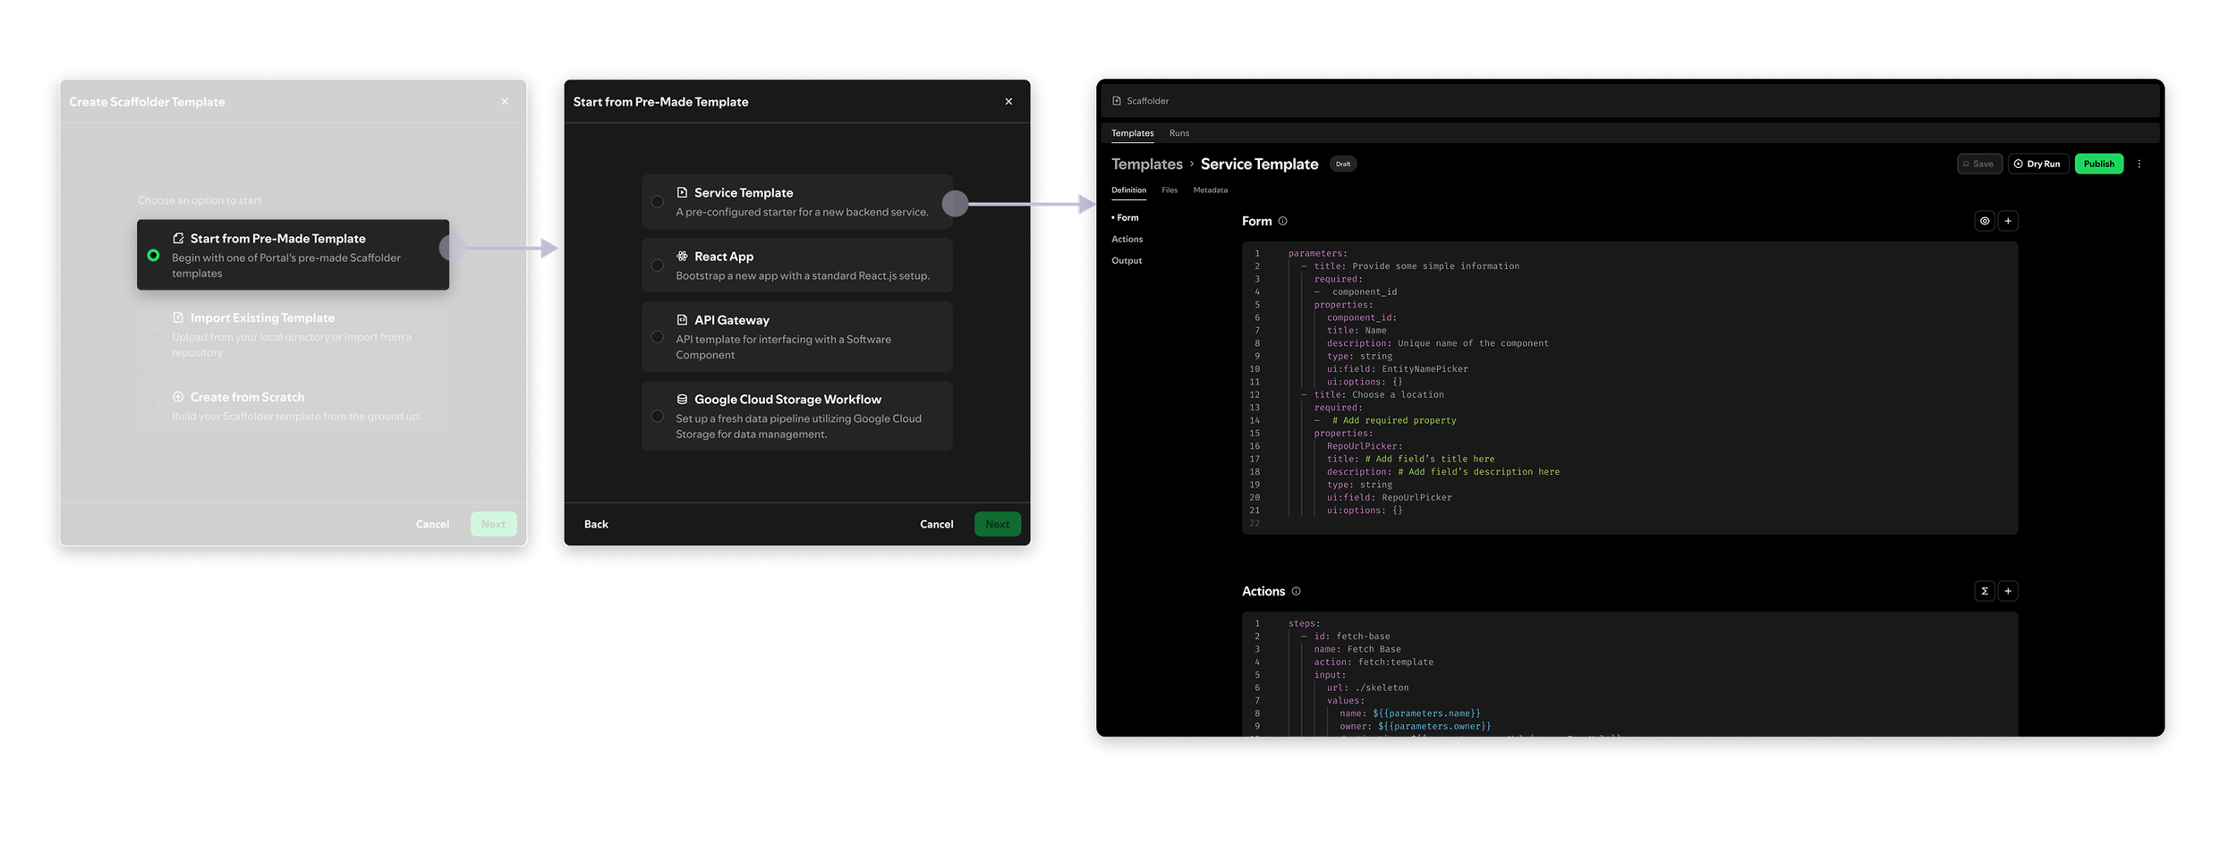The width and height of the screenshot is (2237, 844).
Task: Select the Import Existing Template radio option
Action: pyautogui.click(x=154, y=335)
